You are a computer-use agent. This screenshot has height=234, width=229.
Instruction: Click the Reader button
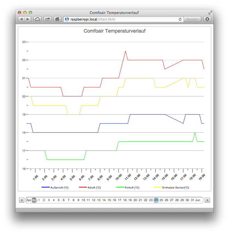[x=192, y=19]
